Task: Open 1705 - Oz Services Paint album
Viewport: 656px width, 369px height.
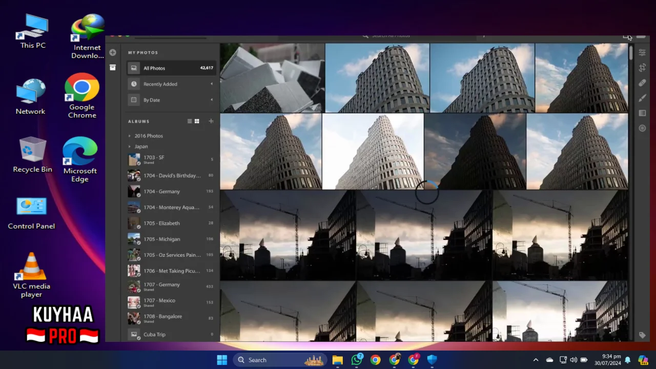Action: coord(172,255)
